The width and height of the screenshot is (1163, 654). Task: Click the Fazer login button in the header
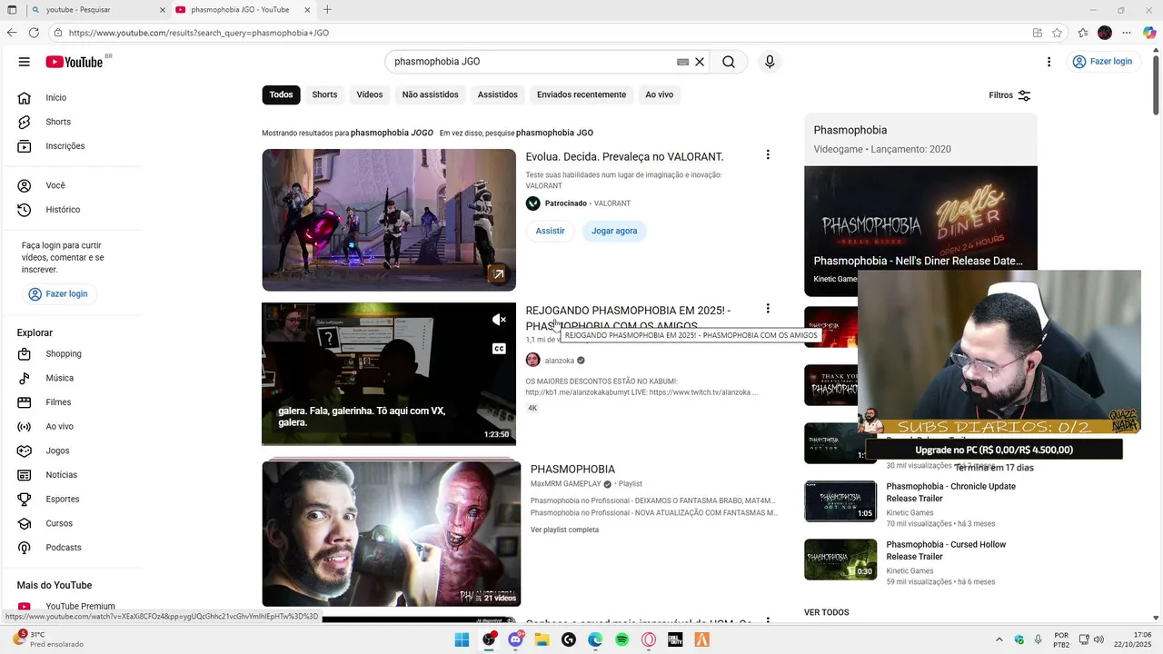(1102, 62)
